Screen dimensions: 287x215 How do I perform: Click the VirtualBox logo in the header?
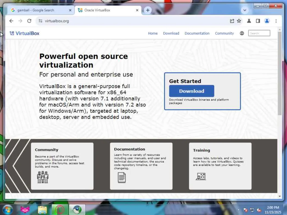pyautogui.click(x=25, y=33)
